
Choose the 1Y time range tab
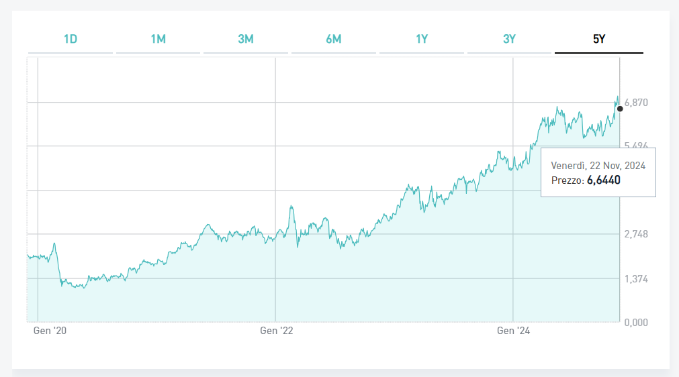(x=422, y=39)
